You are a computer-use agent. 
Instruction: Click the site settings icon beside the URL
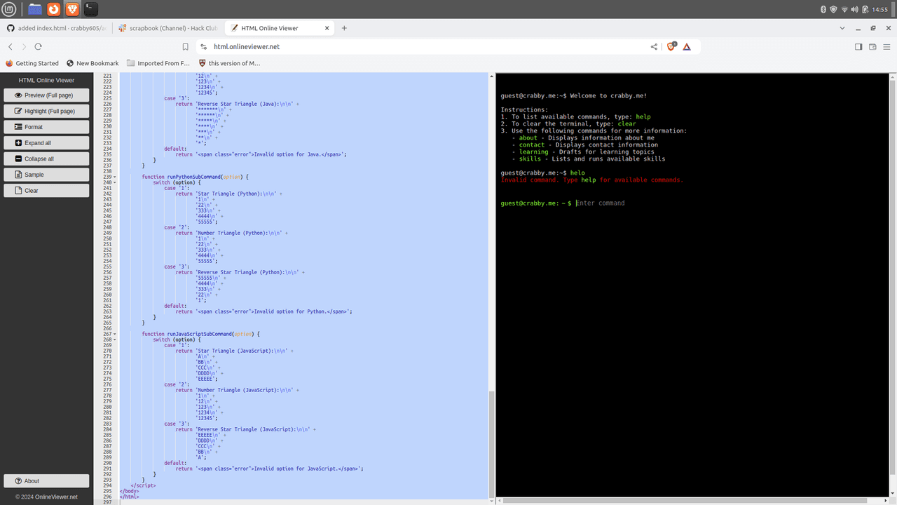click(203, 46)
